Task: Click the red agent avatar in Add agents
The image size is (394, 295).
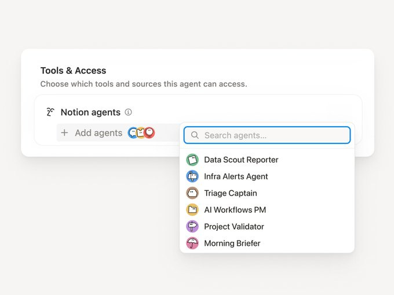Action: (x=149, y=132)
